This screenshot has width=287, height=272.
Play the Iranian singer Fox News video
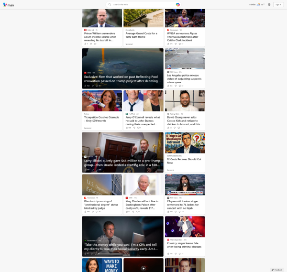(x=185, y=185)
